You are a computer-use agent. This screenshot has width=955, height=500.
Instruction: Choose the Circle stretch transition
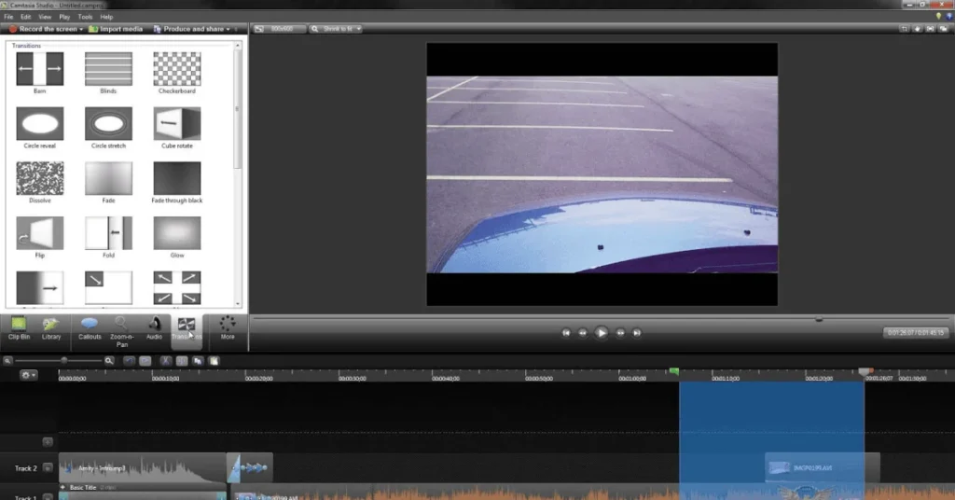pos(108,124)
